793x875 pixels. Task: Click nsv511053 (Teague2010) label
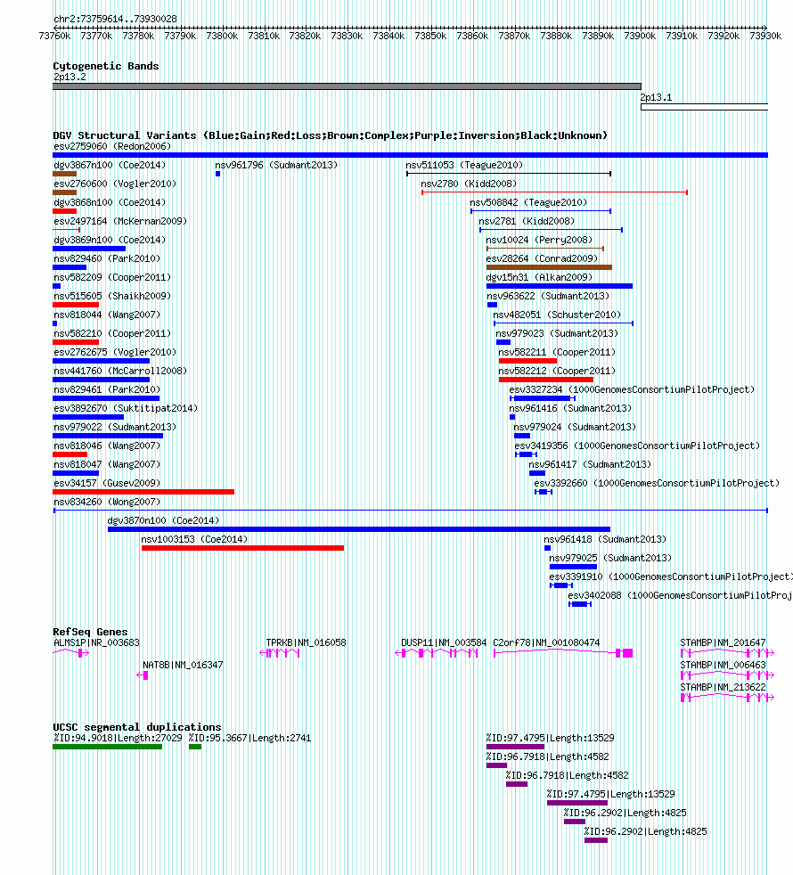pos(464,165)
